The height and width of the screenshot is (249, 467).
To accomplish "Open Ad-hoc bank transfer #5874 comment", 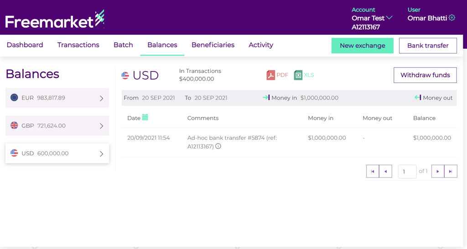I will pyautogui.click(x=232, y=142).
